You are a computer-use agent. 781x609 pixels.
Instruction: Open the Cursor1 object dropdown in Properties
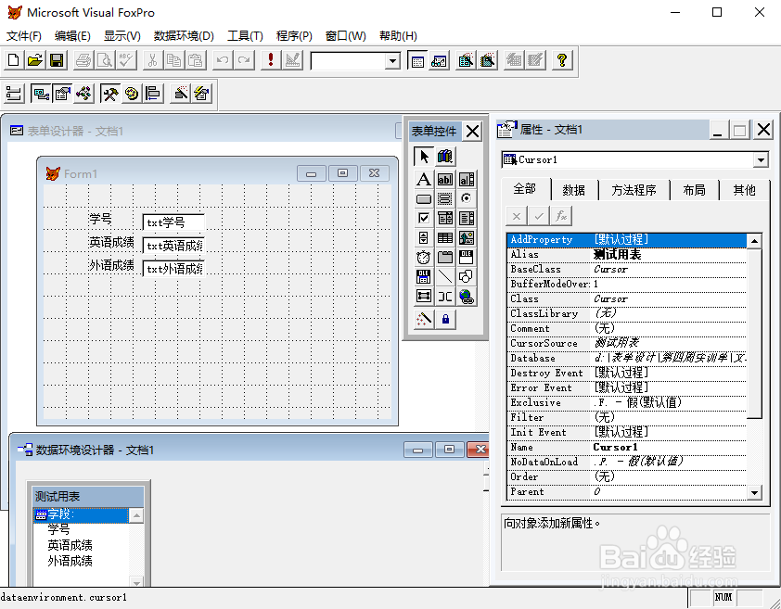760,159
